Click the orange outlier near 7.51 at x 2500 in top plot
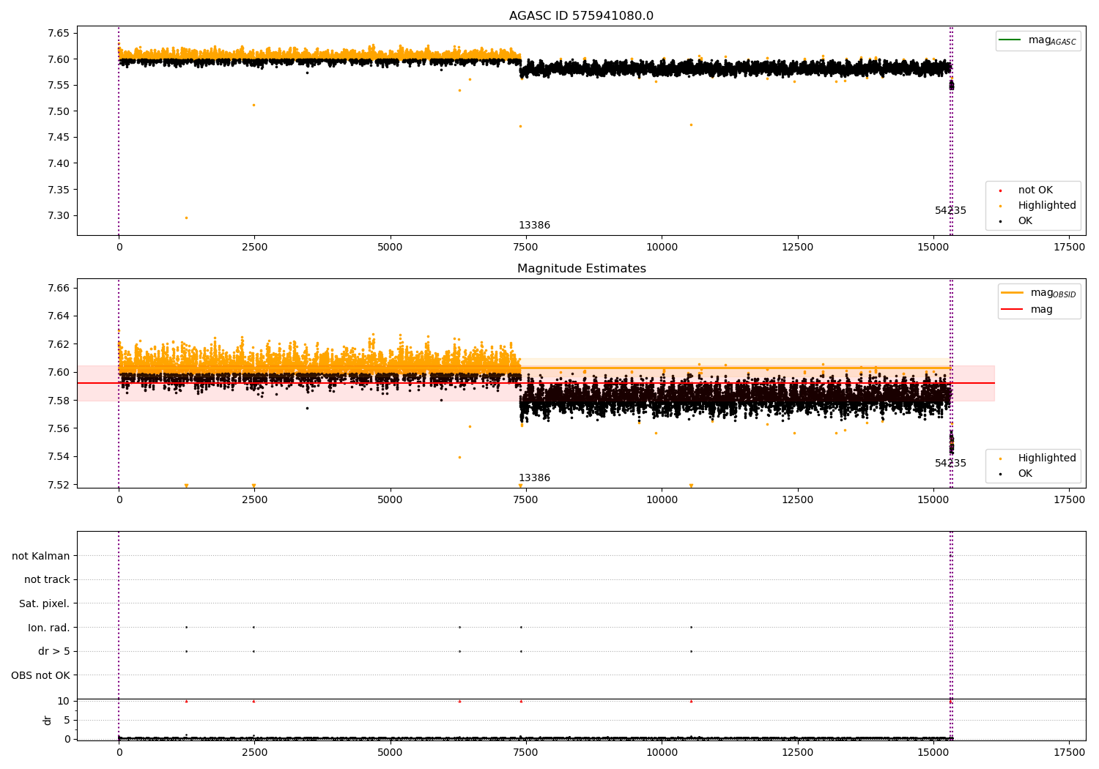This screenshot has width=1099, height=769. tap(254, 105)
